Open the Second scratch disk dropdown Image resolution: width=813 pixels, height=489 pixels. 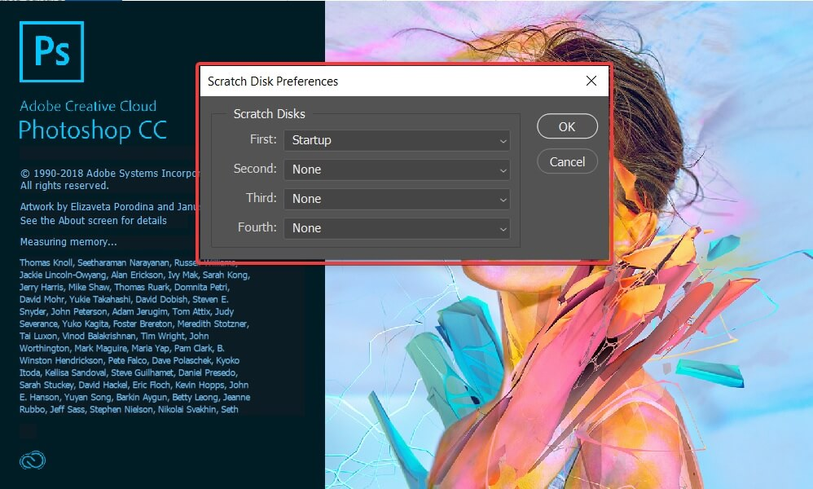[x=397, y=169]
